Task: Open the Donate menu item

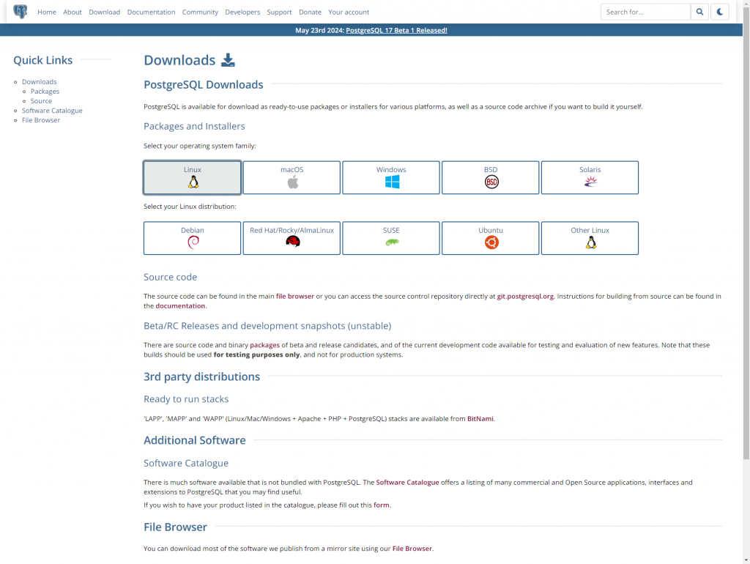Action: [x=310, y=12]
